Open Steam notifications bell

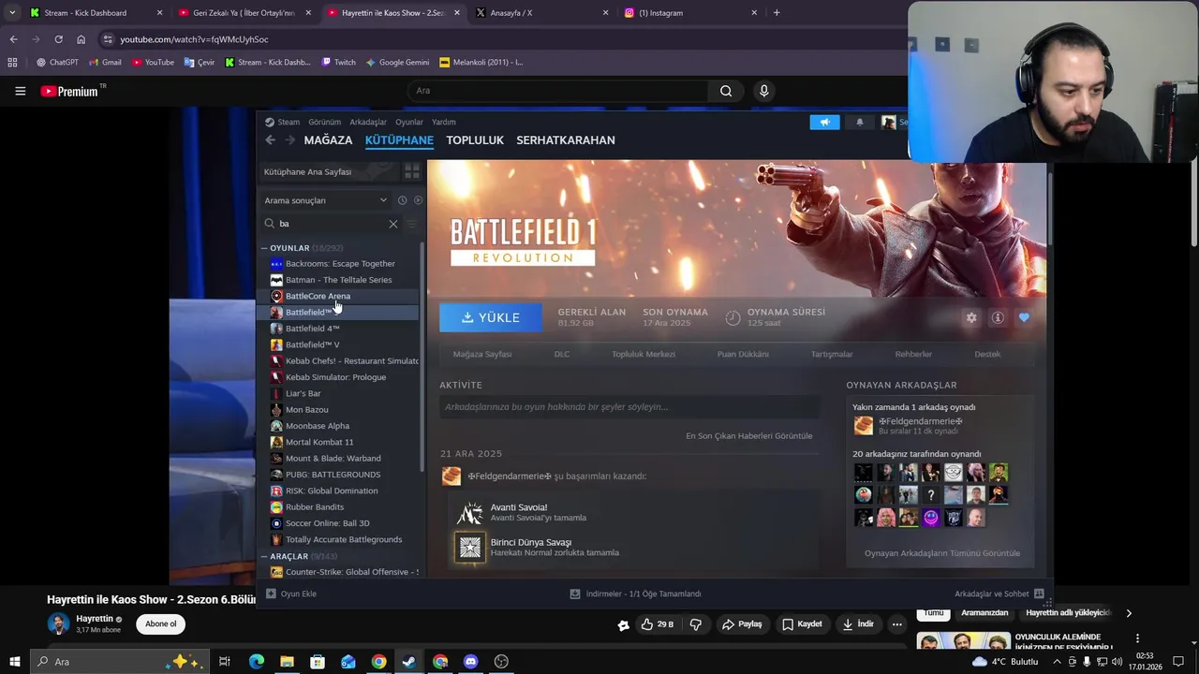(x=860, y=122)
